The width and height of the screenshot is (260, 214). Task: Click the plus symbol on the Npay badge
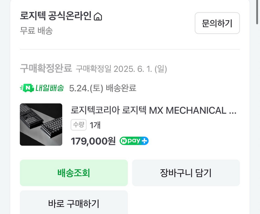[x=145, y=140]
